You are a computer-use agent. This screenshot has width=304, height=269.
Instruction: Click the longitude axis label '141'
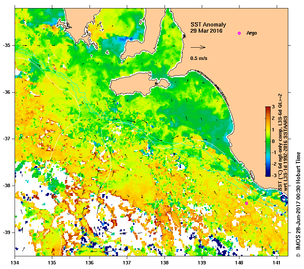(277, 262)
